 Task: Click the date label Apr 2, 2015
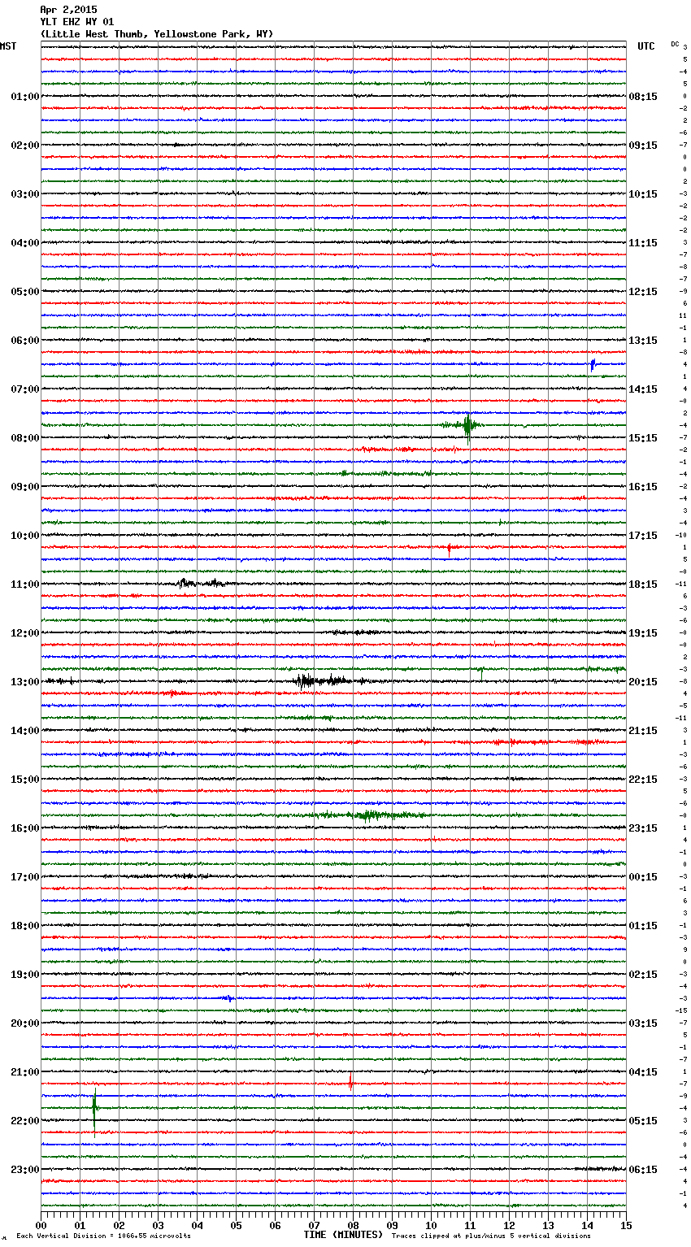(x=68, y=10)
